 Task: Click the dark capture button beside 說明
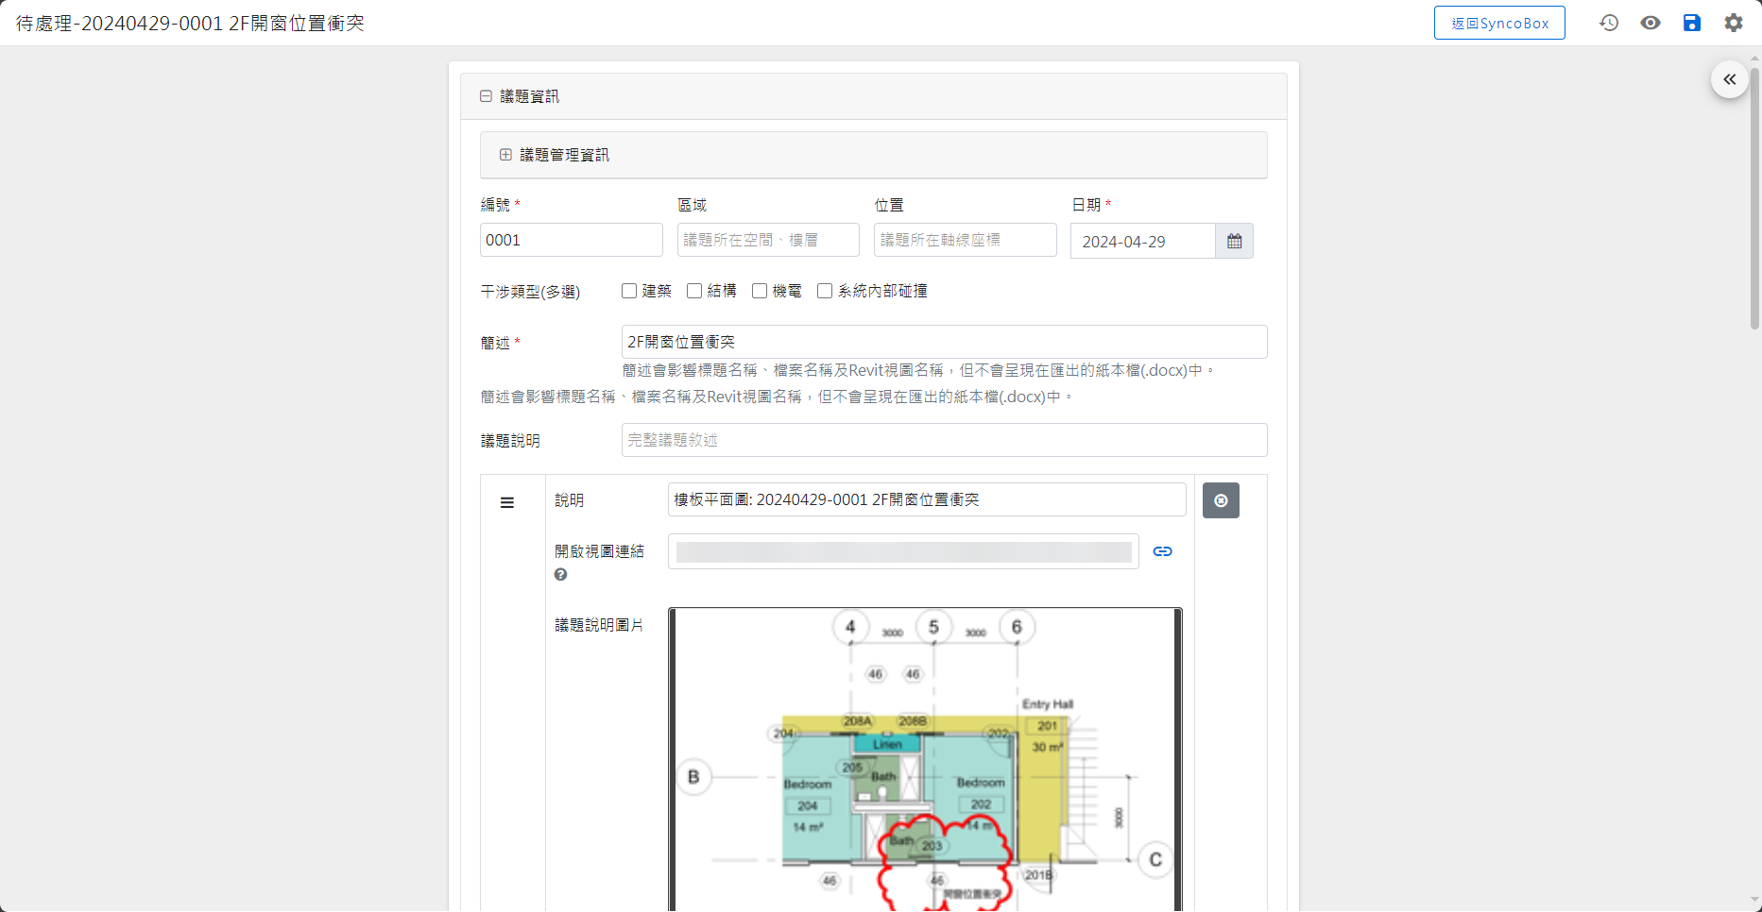tap(1221, 500)
